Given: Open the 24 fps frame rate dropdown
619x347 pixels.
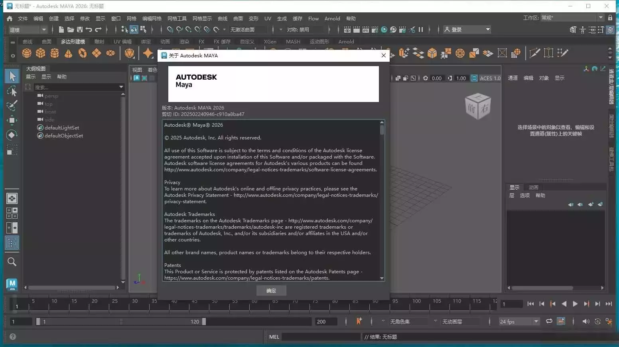Looking at the screenshot, I should tap(519, 322).
